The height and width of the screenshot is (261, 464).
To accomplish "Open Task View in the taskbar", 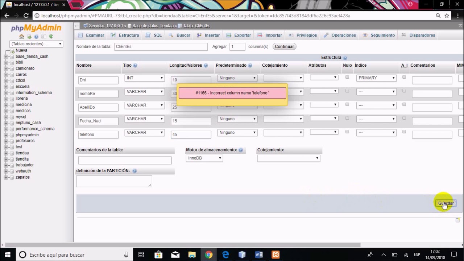I will pos(141,255).
